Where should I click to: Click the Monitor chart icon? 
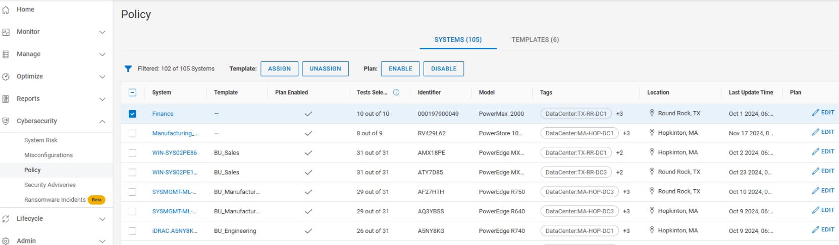click(6, 32)
